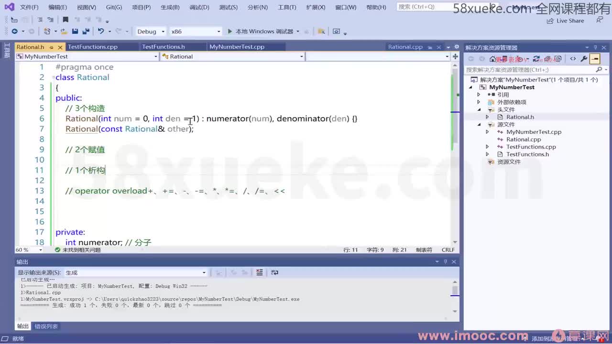
Task: Close the Rational.h tab
Action: 60,47
